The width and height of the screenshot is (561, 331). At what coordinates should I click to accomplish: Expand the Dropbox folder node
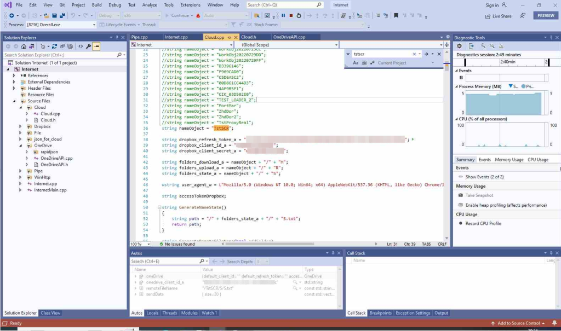click(21, 126)
